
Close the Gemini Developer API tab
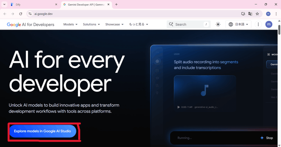pos(108,4)
